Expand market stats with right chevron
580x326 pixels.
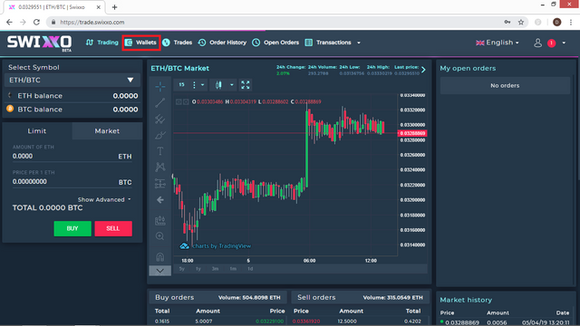tap(423, 70)
